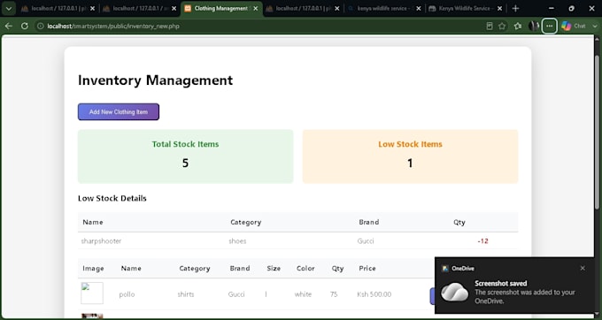Click Price header in inventory table
602x320 pixels.
367,268
